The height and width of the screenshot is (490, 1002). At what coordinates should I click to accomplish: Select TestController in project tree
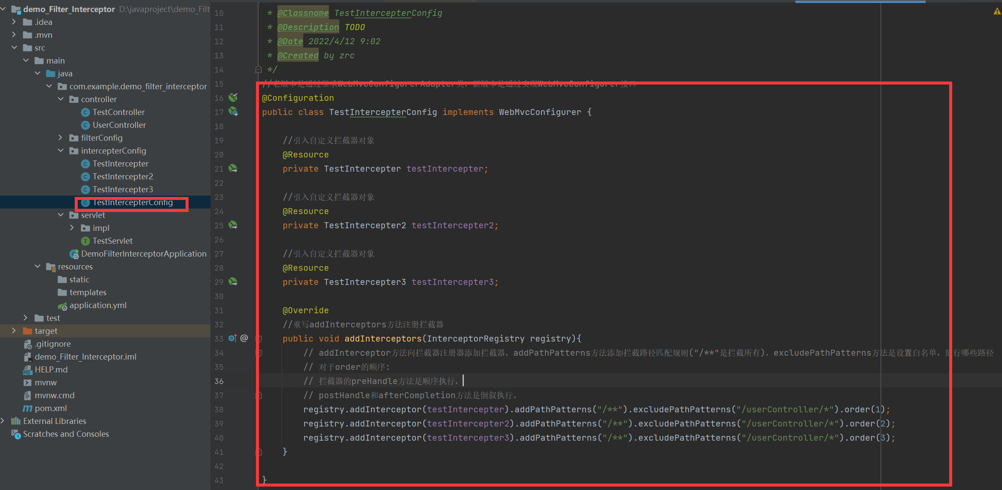click(118, 112)
